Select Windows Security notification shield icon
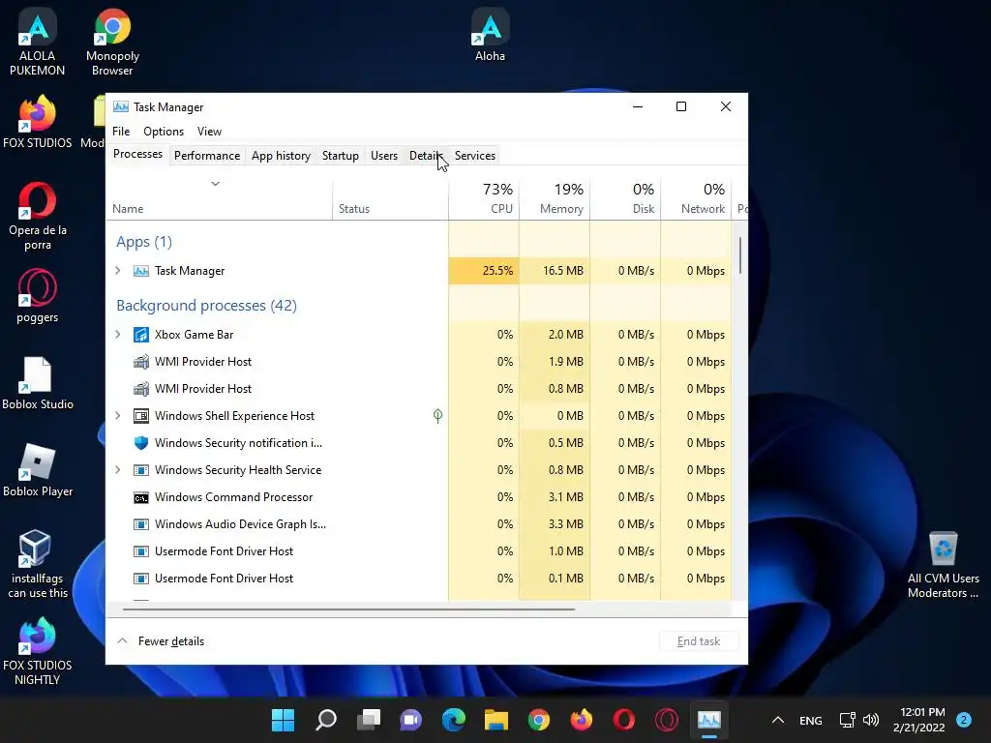991x743 pixels. tap(141, 443)
